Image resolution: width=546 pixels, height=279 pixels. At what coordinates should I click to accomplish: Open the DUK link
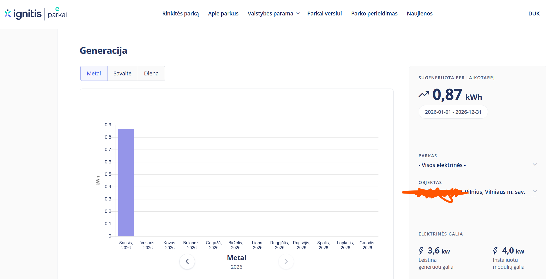[x=534, y=14]
